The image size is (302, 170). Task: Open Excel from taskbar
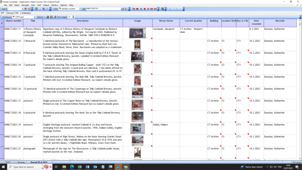pos(80,167)
